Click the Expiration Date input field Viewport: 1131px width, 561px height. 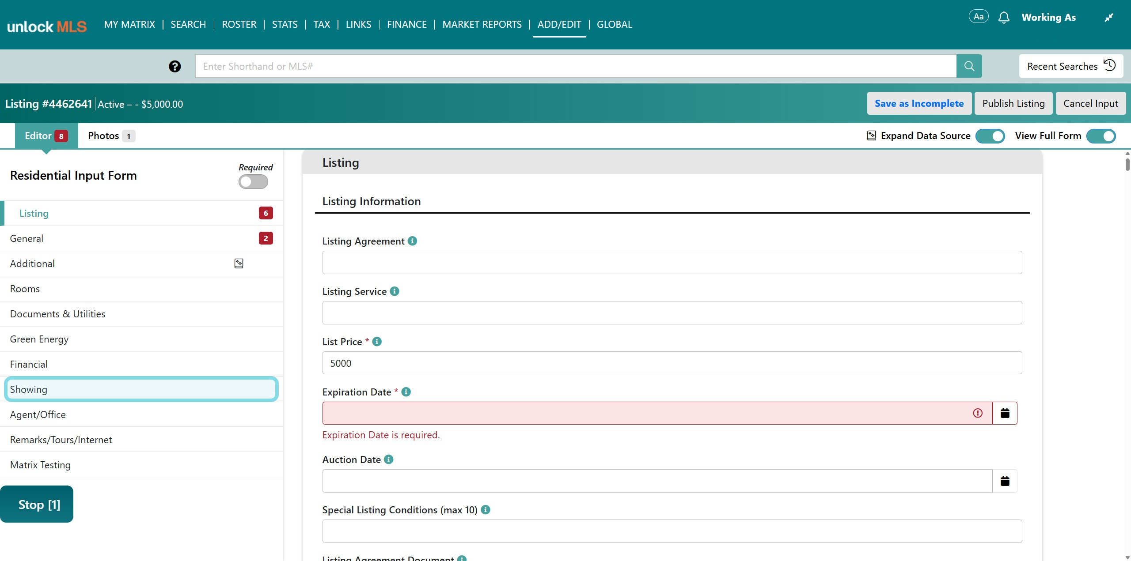[x=657, y=413]
